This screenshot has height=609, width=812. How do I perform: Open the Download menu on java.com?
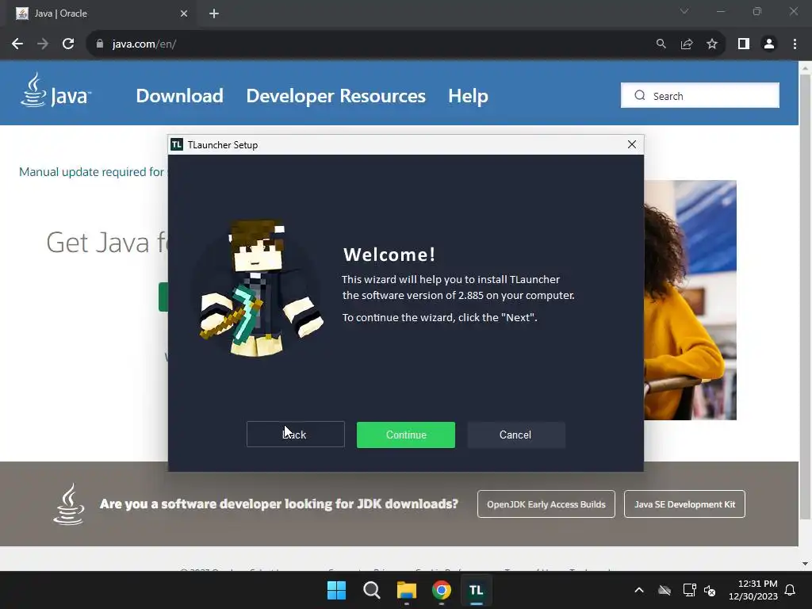tap(180, 96)
